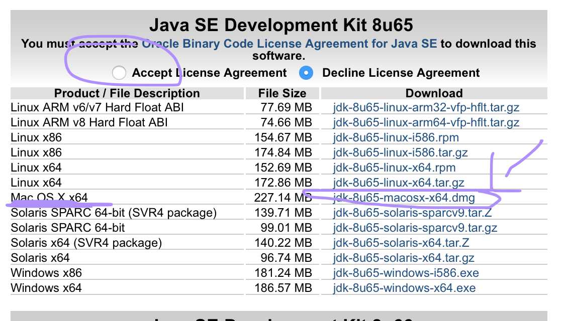This screenshot has height=321, width=569.
Task: Click the File Size column header
Action: [282, 93]
